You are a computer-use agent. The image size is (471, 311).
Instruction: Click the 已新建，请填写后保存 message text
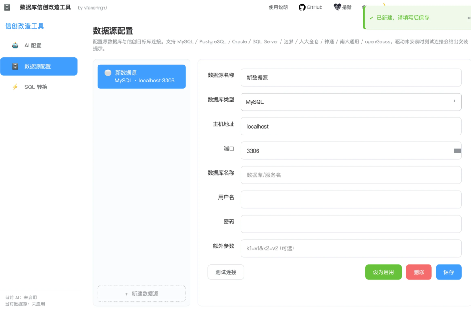(x=403, y=18)
